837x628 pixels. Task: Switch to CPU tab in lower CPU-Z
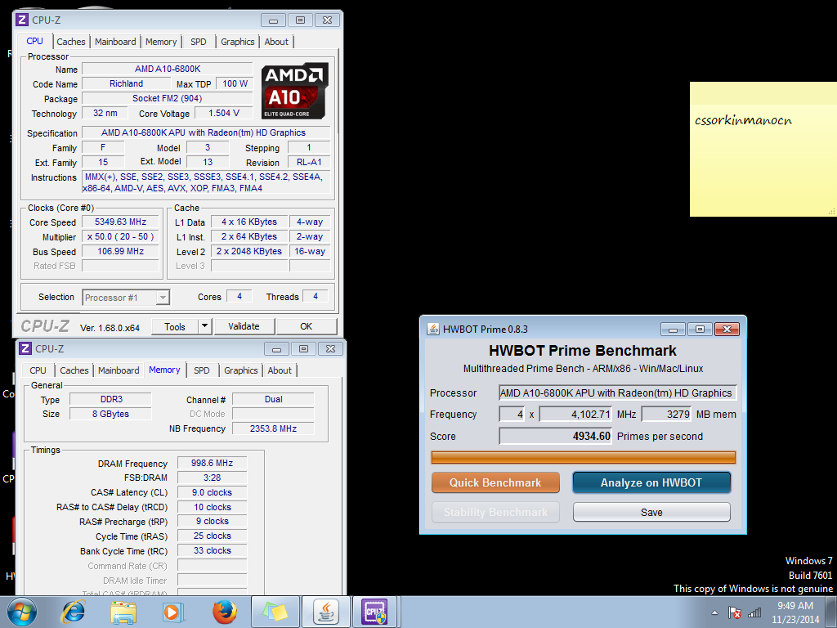click(38, 370)
